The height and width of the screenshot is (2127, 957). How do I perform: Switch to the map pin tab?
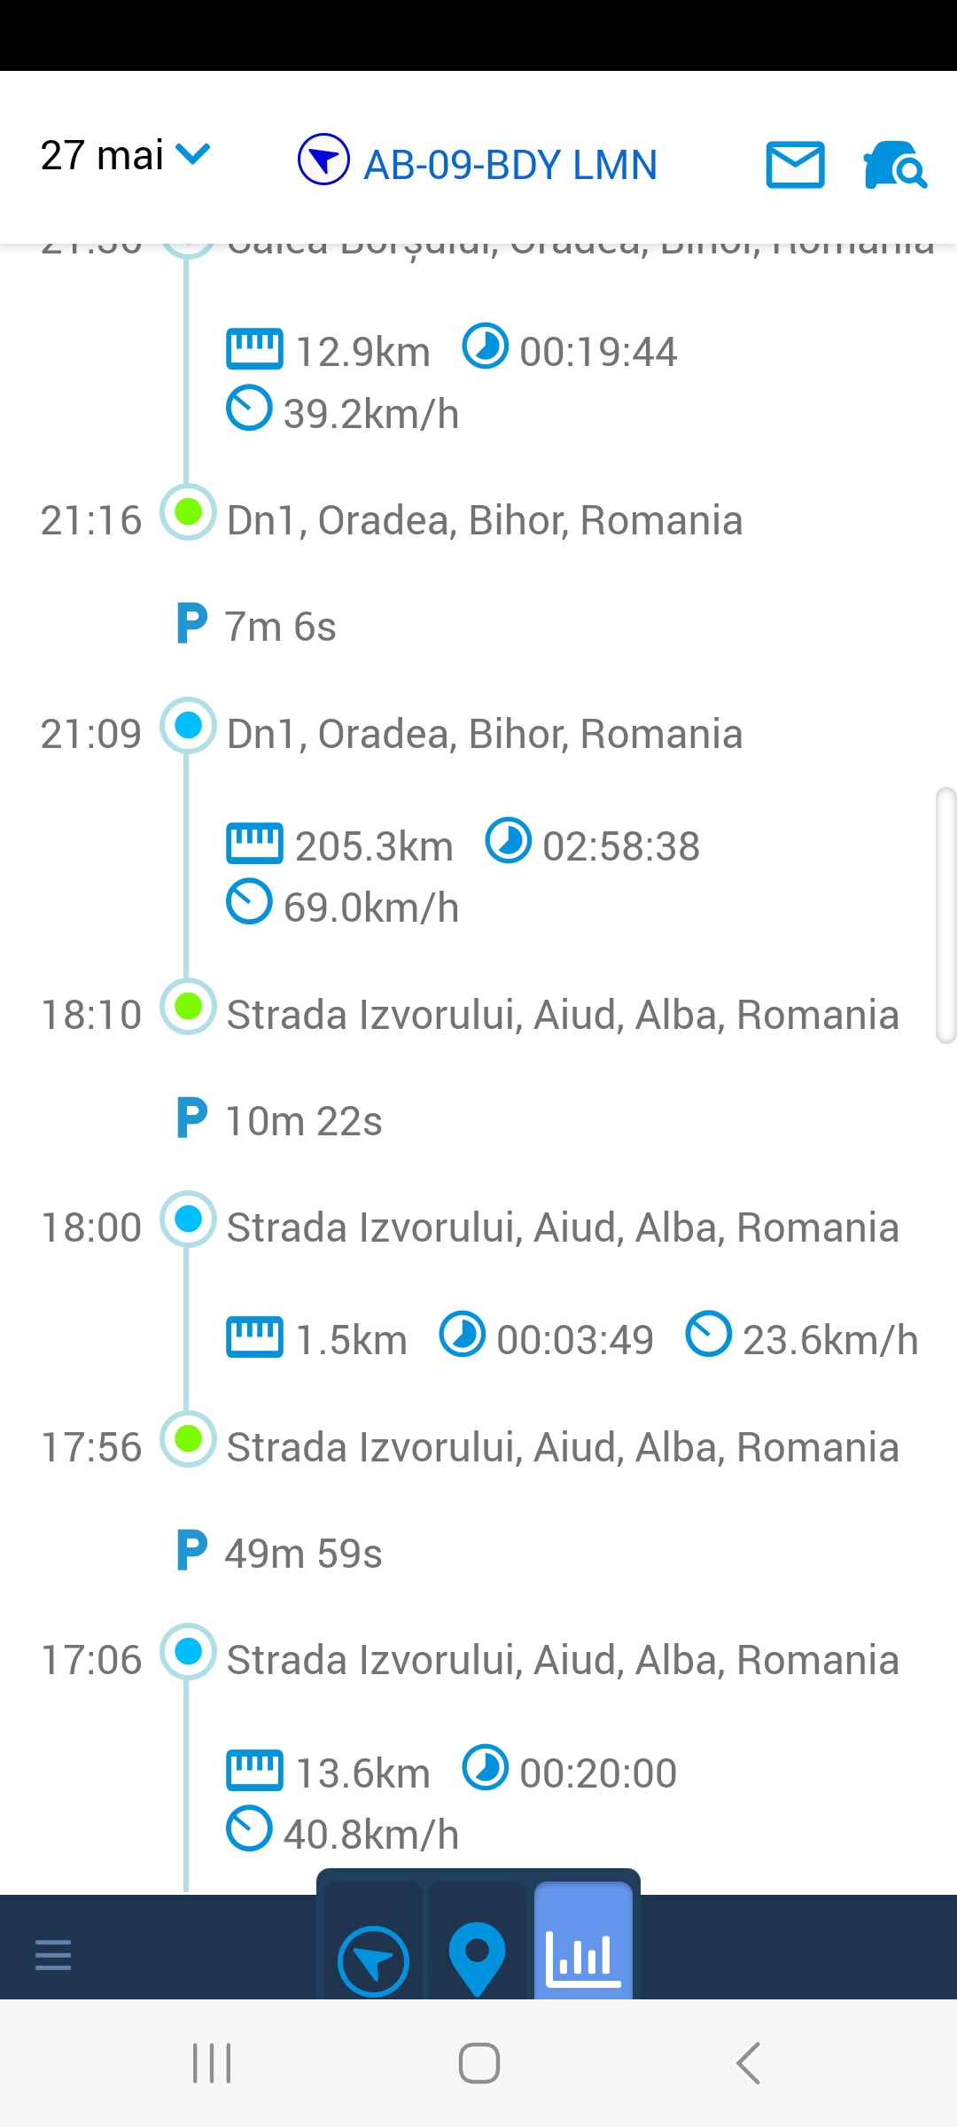point(477,1959)
